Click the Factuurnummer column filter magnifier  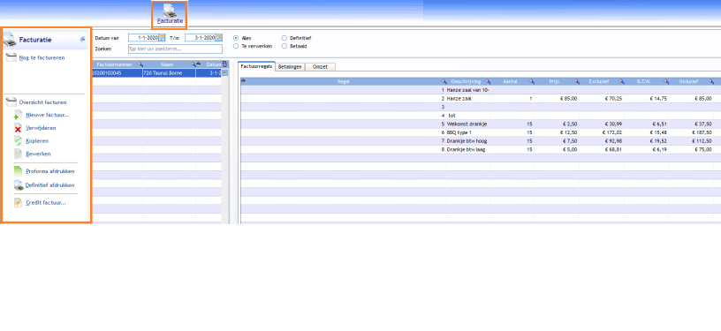[140, 64]
